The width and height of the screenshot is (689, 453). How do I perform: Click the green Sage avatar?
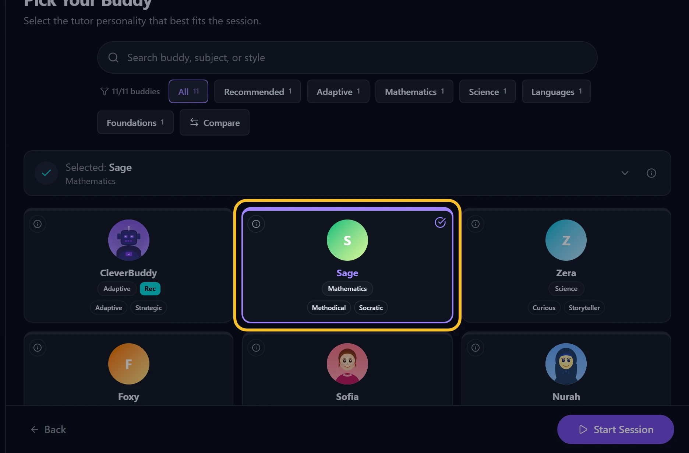point(347,240)
